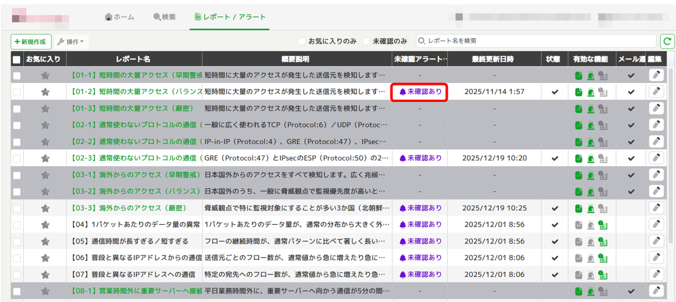Click the date 2025/11/14 1:57
Viewport: 676px width, 302px height.
pos(494,92)
